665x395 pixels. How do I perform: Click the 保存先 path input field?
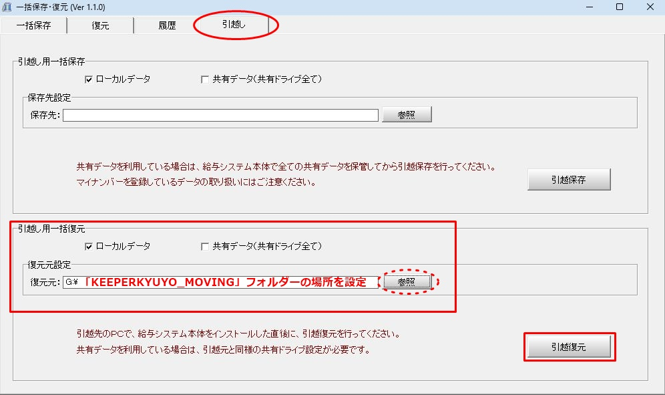pyautogui.click(x=220, y=115)
